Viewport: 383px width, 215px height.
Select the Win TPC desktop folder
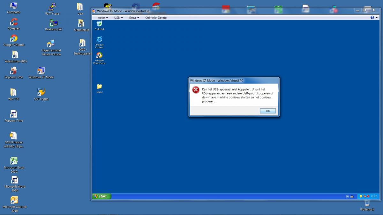click(x=14, y=95)
